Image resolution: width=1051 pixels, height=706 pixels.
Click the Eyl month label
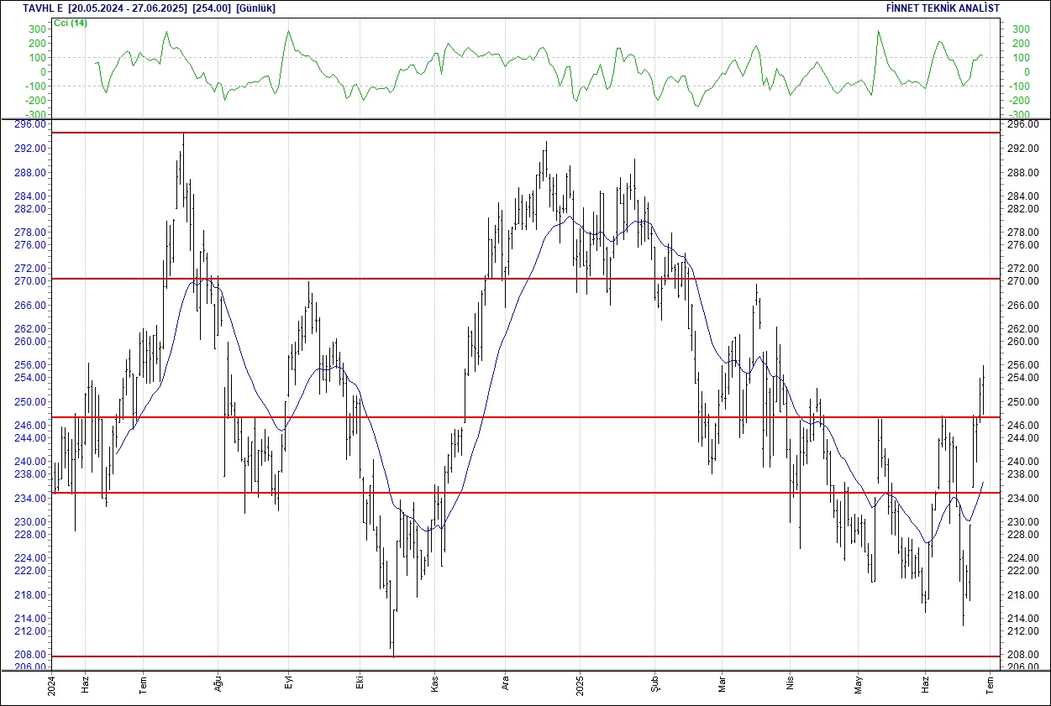pyautogui.click(x=288, y=685)
